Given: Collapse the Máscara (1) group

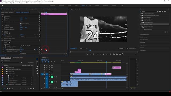Looking at the screenshot, I should click(3, 44).
